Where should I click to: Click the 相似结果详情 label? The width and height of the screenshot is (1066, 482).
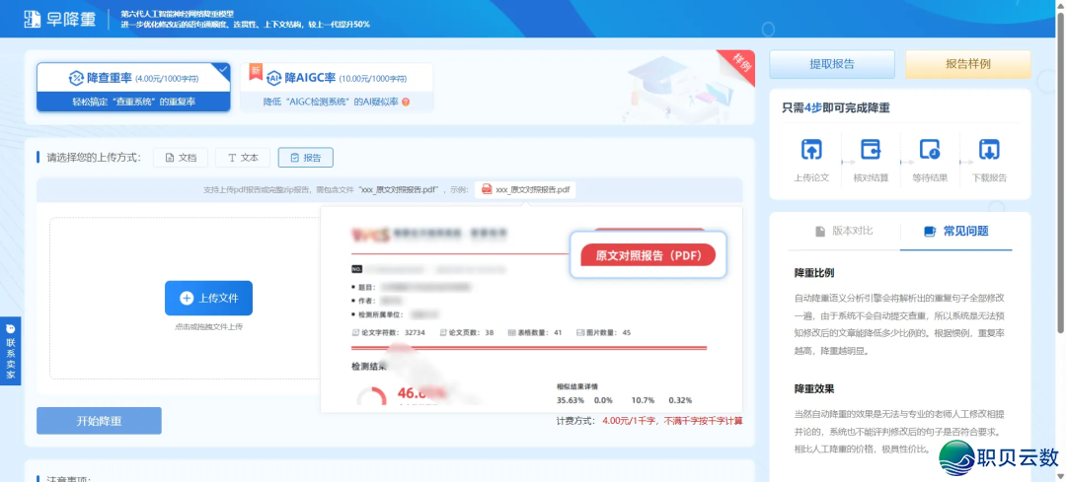tap(577, 387)
